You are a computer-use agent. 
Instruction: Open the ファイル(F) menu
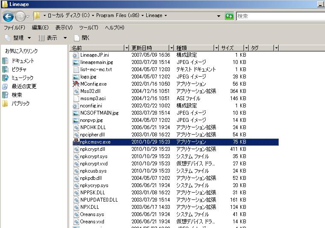pos(14,28)
